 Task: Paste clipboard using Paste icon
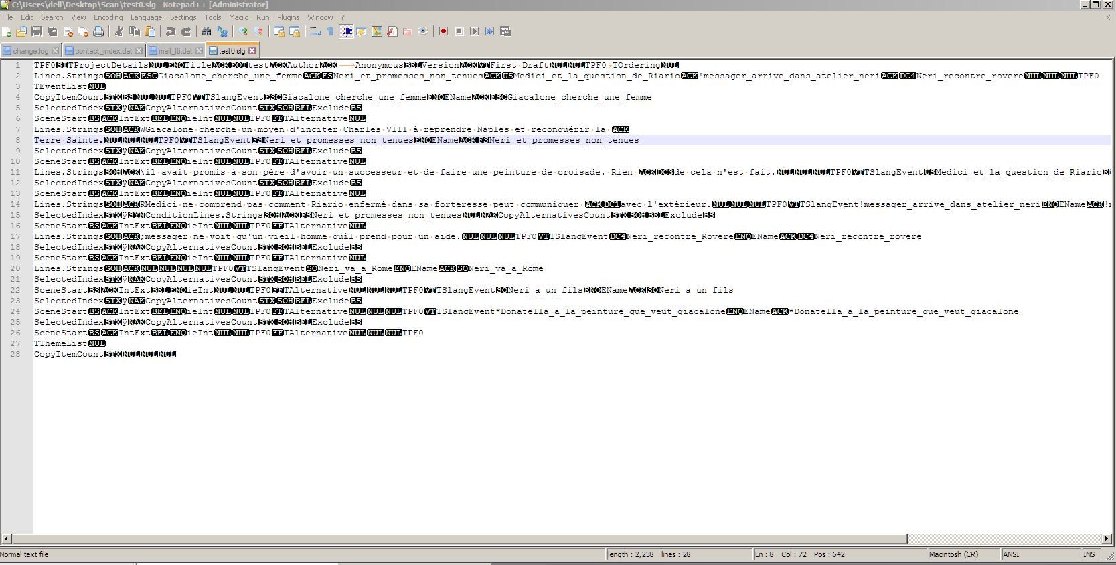click(x=150, y=31)
